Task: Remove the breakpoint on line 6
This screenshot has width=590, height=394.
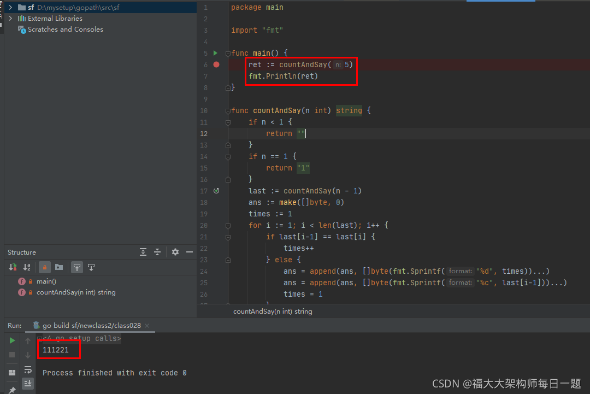Action: (x=216, y=64)
